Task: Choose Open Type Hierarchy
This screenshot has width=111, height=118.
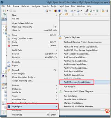Action: [22, 27]
